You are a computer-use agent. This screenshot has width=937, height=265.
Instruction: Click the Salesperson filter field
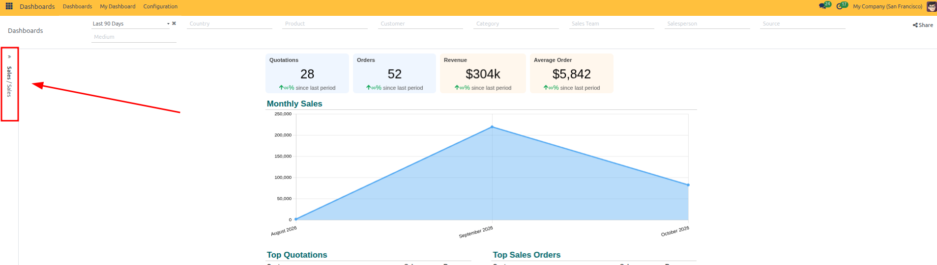coord(707,24)
